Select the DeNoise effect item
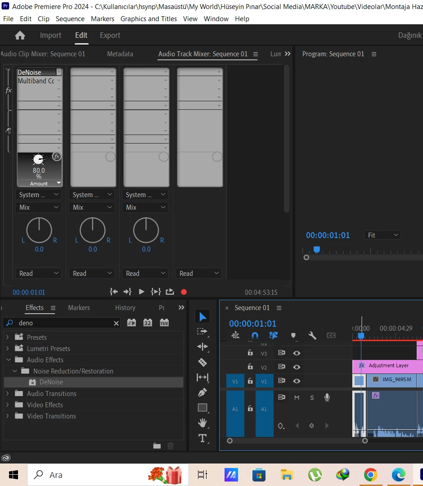The height and width of the screenshot is (486, 423). (93, 382)
